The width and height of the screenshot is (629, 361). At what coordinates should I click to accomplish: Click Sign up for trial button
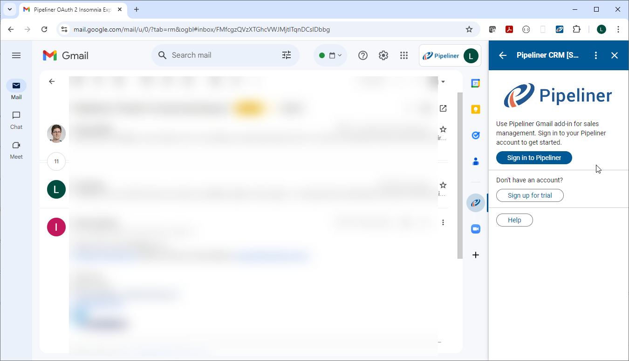tap(530, 195)
